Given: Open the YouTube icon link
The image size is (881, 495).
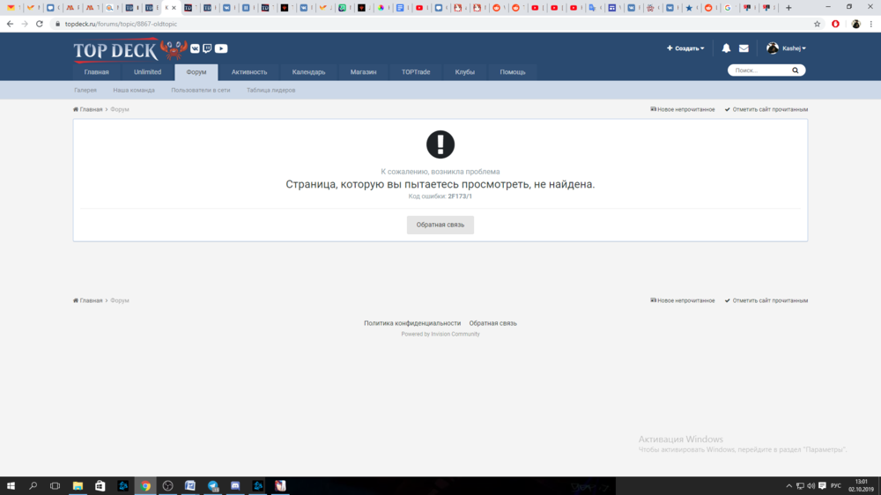Looking at the screenshot, I should click(221, 48).
